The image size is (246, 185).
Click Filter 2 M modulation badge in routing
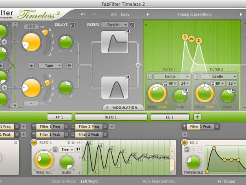(x=128, y=77)
